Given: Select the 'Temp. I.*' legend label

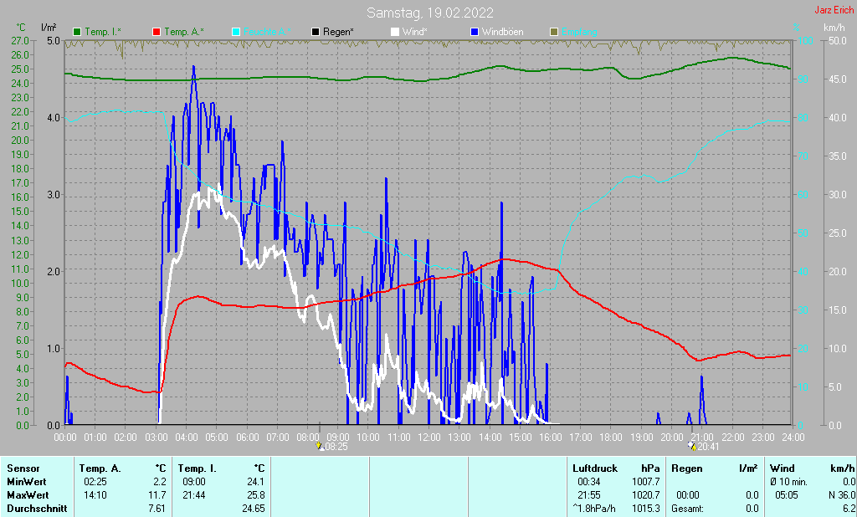Looking at the screenshot, I should (103, 32).
